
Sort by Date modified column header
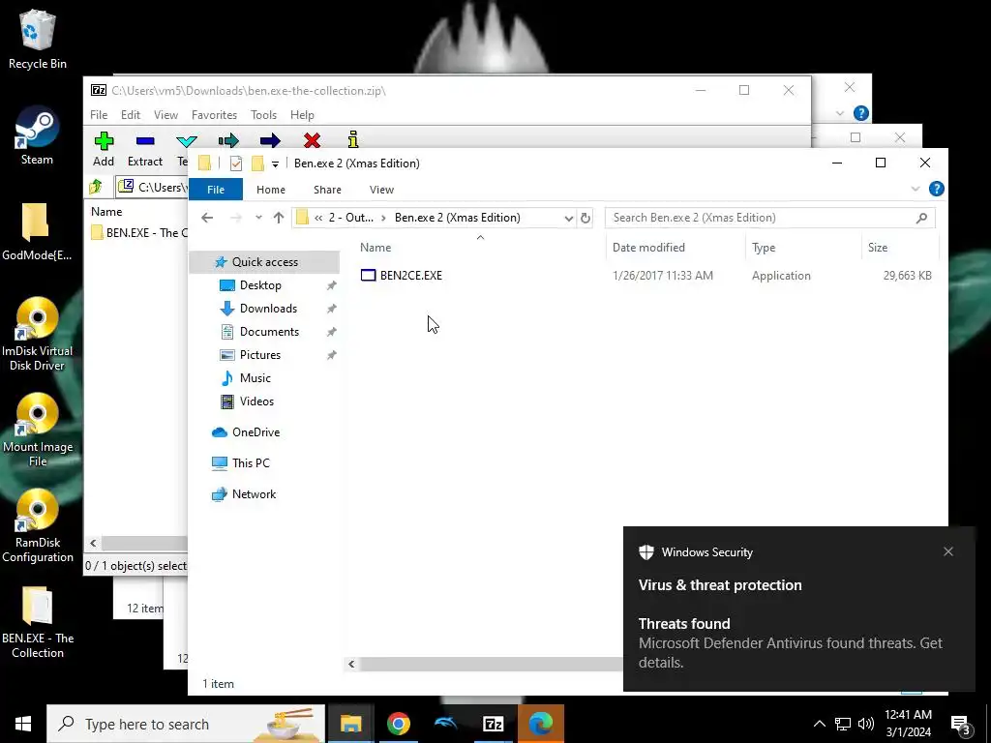click(648, 248)
